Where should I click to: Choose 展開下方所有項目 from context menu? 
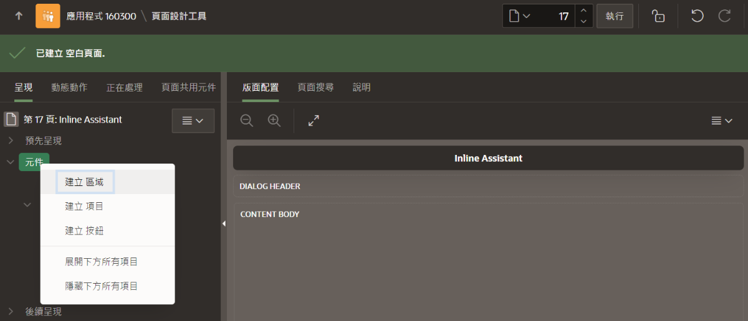[x=107, y=262]
